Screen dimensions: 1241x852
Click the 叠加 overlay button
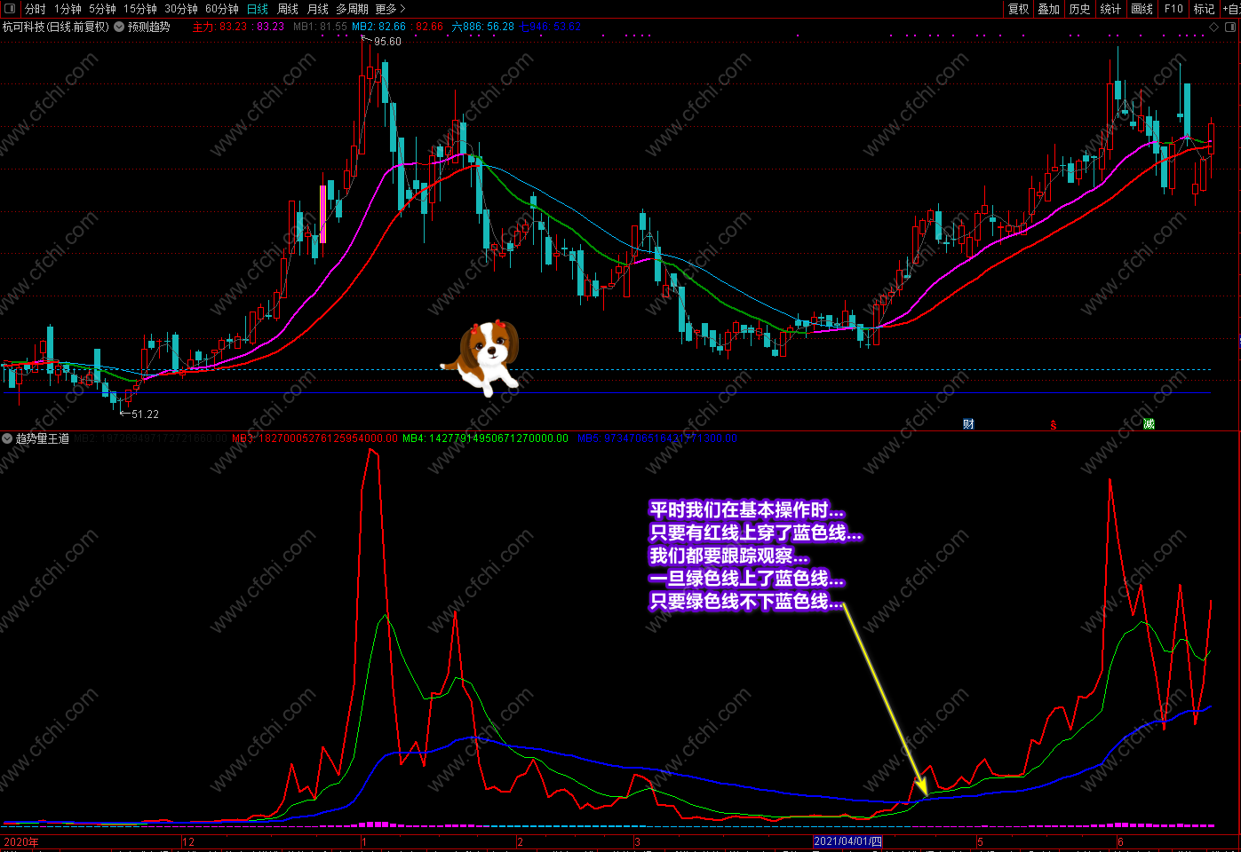[1049, 9]
